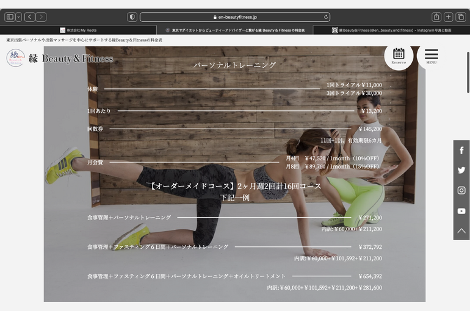
Task: Click the 縁 Beauty & Fitness logo
Action: point(60,58)
